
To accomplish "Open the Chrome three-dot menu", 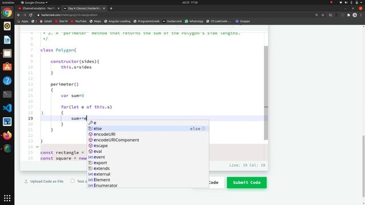I will pos(361,15).
